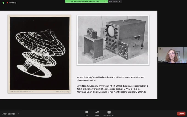The width and height of the screenshot is (187, 117).
Task: Click the typed artwork title under the print
Action: [21, 92]
